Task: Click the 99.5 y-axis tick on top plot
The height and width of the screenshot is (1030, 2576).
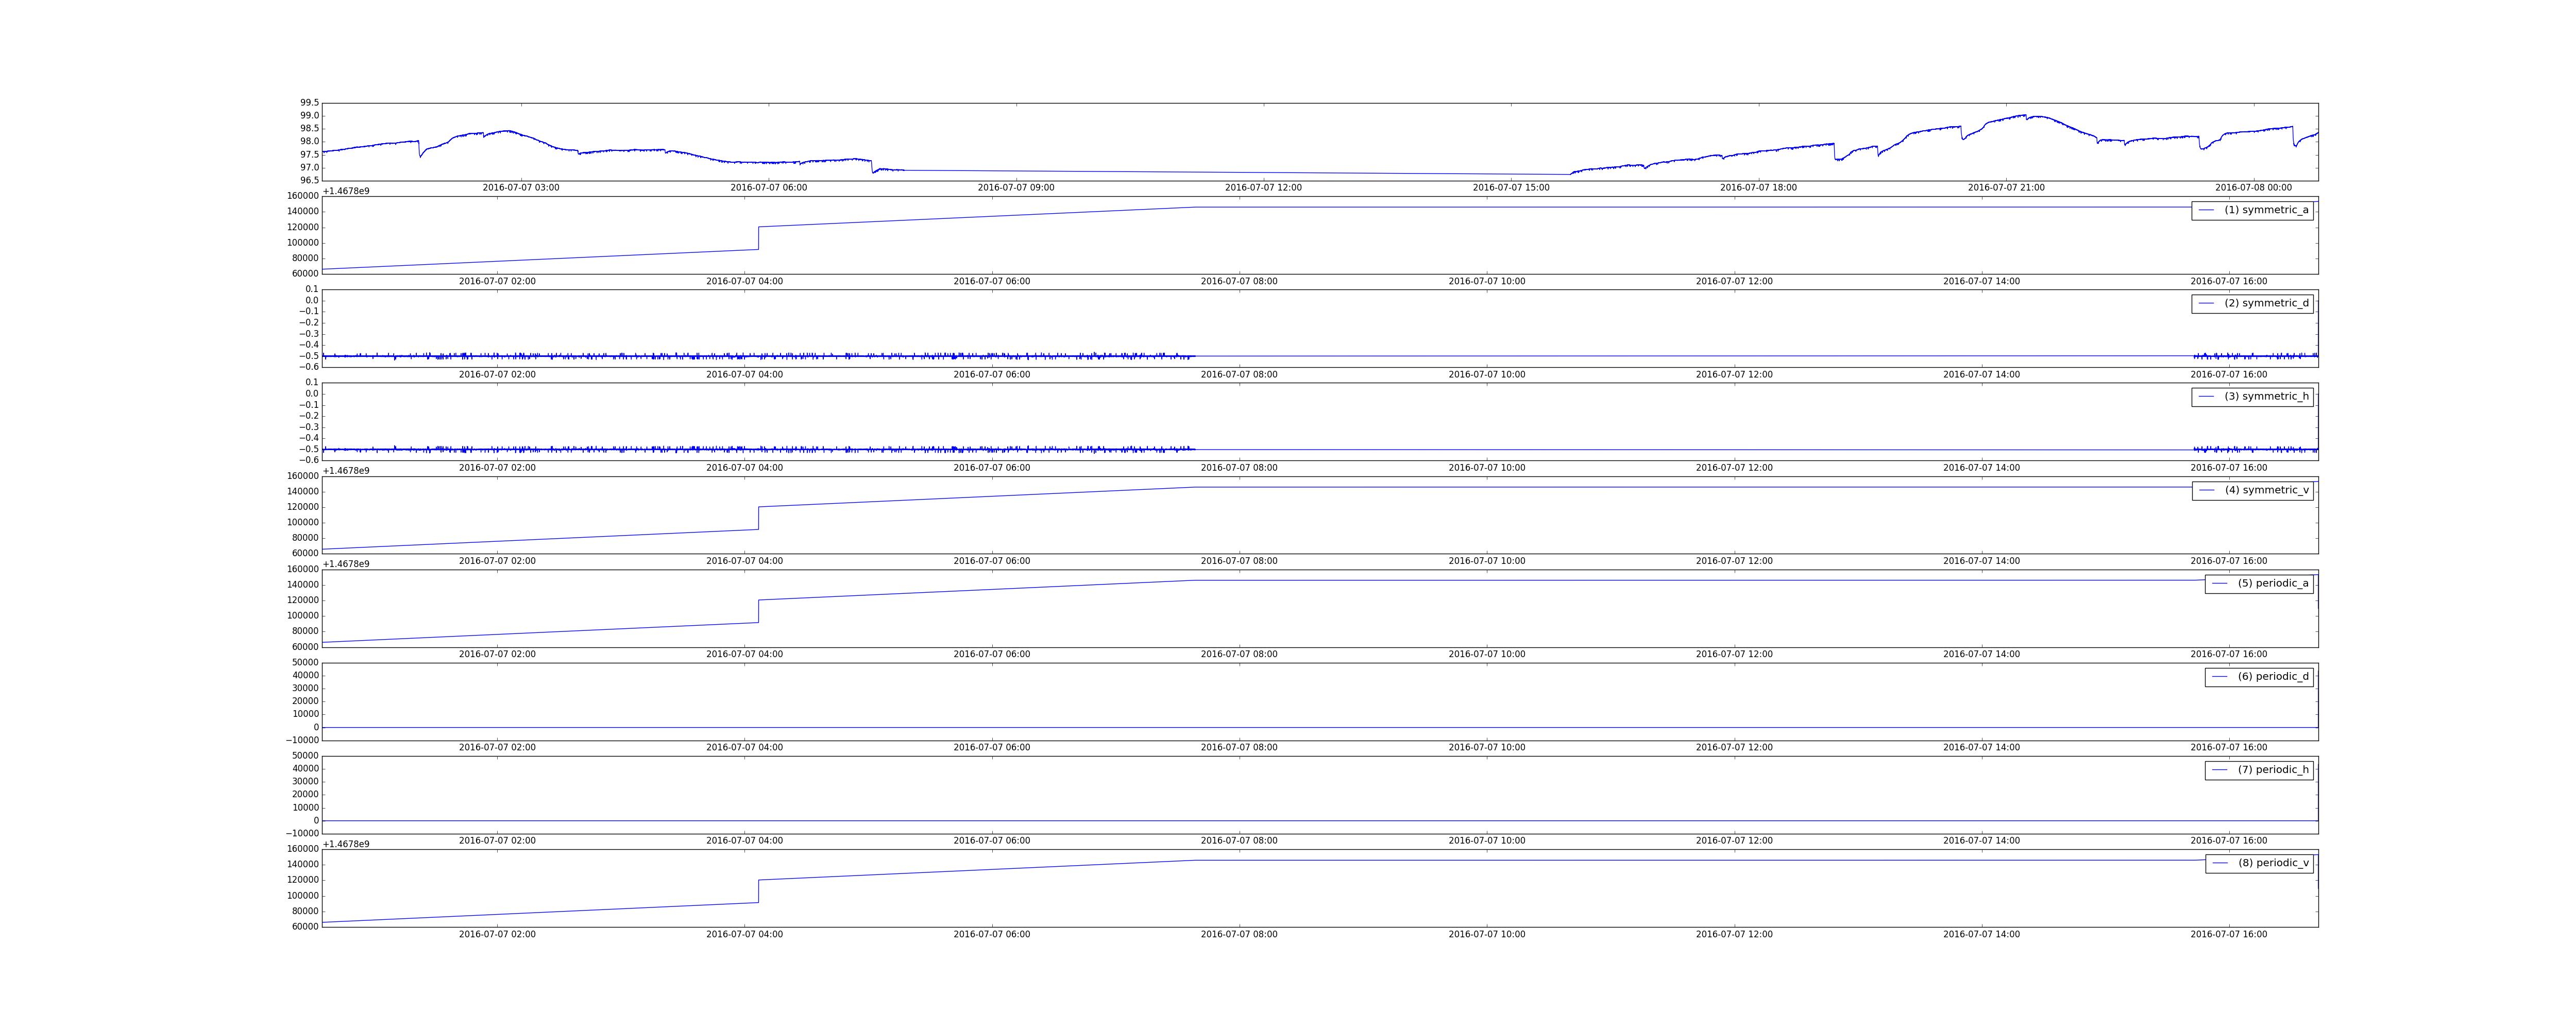Action: pyautogui.click(x=309, y=103)
